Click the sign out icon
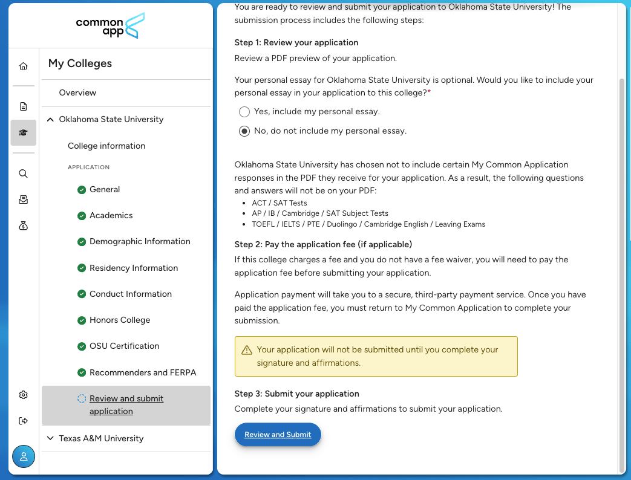The height and width of the screenshot is (480, 631). pyautogui.click(x=24, y=421)
